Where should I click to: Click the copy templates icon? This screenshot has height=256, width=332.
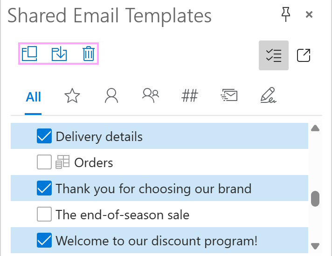(29, 54)
